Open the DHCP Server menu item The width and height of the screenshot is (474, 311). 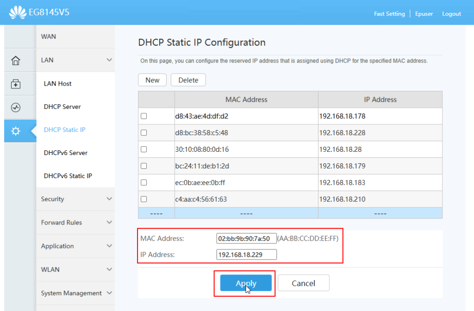tap(62, 106)
